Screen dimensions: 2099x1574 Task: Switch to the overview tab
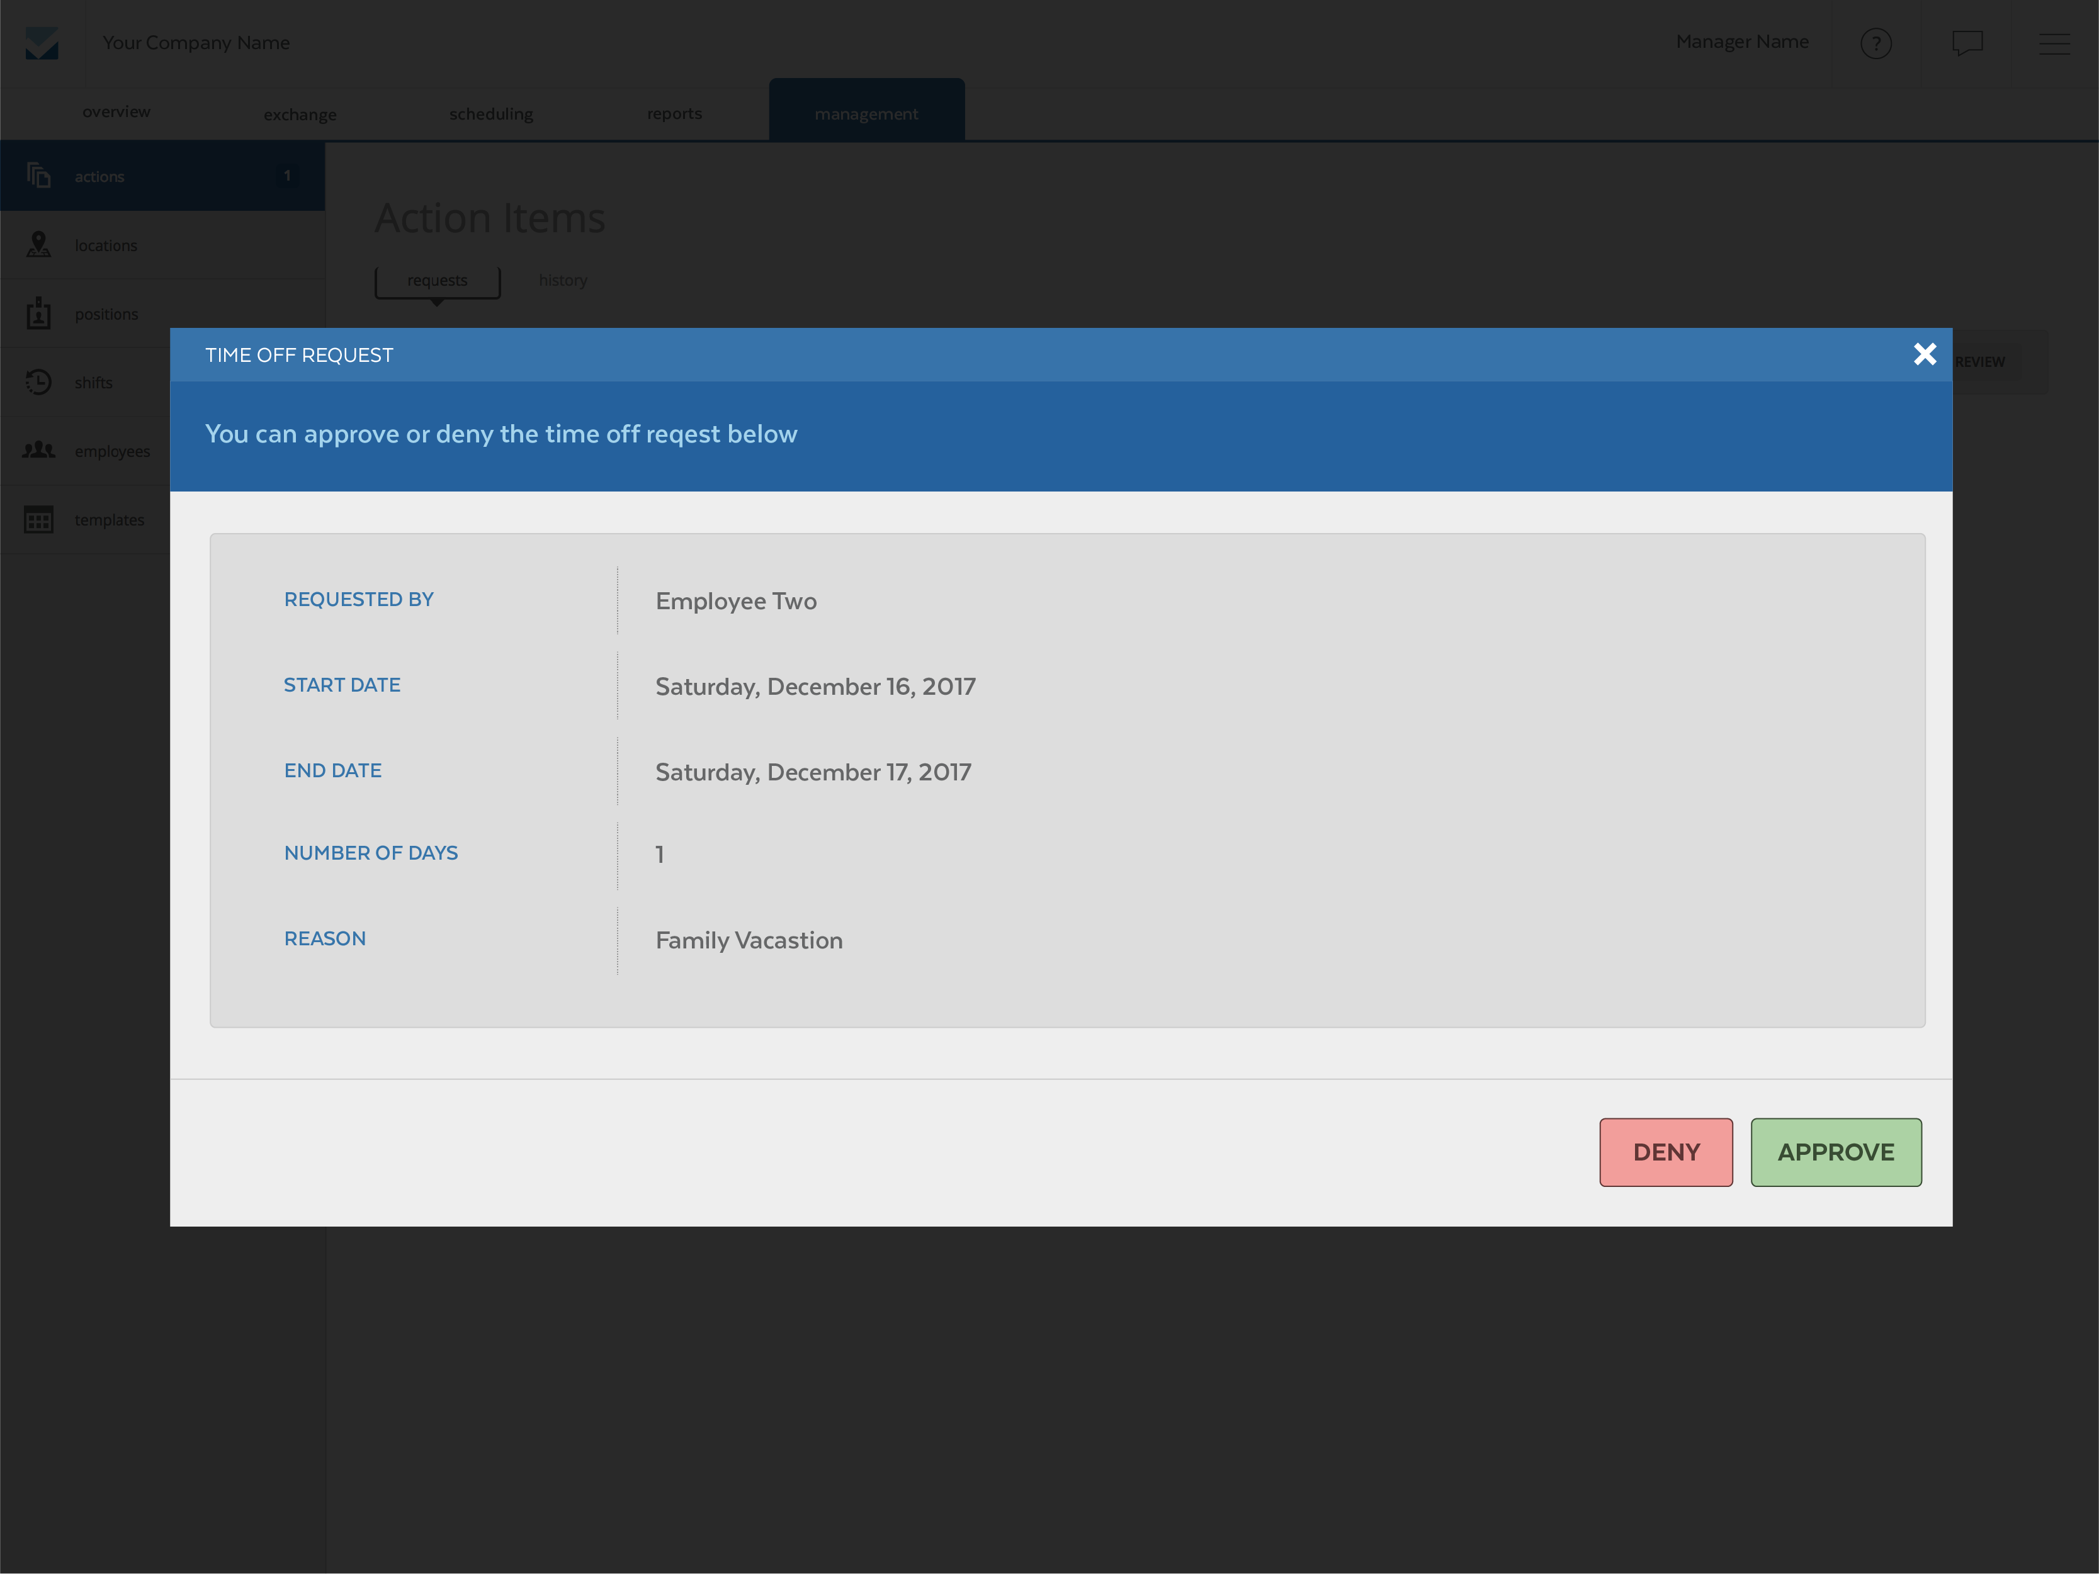(116, 112)
